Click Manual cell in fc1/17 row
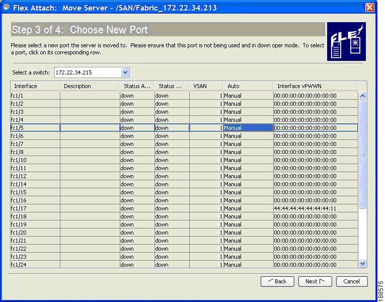The height and width of the screenshot is (302, 385). click(x=248, y=208)
